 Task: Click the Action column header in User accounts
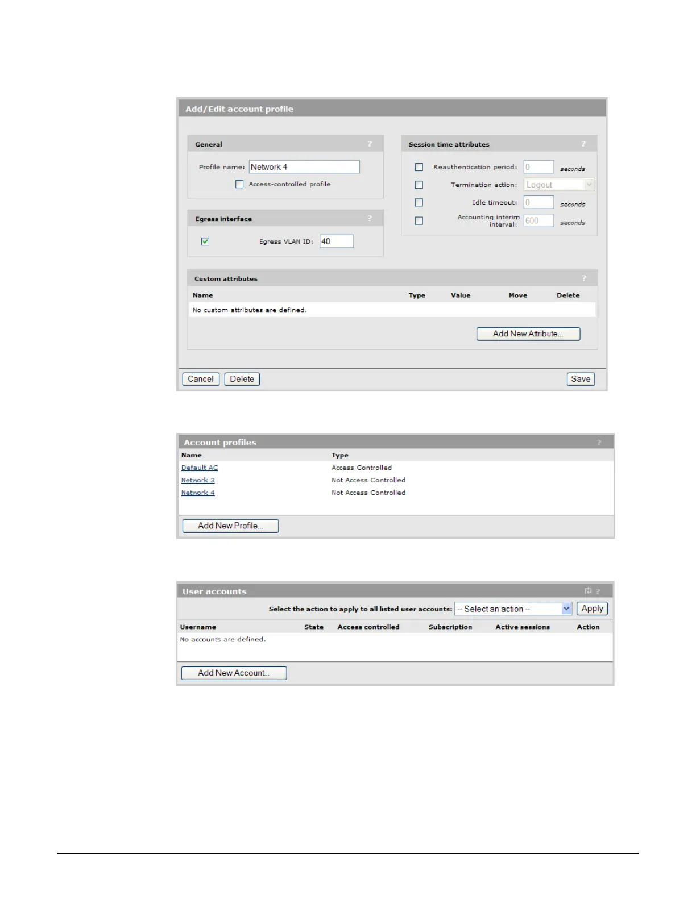(588, 627)
